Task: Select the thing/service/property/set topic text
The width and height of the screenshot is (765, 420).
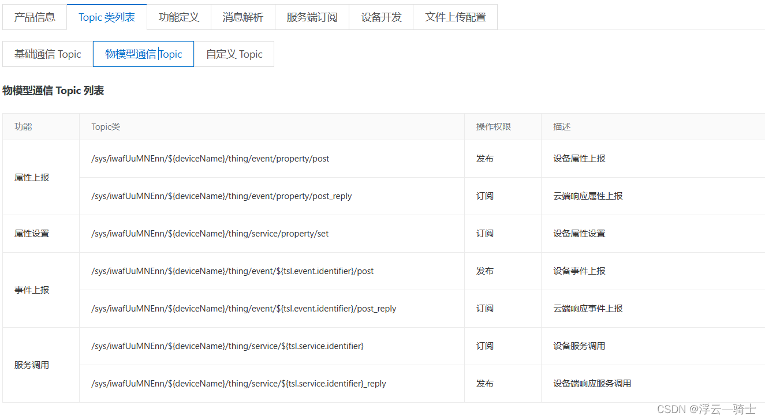Action: pos(210,234)
